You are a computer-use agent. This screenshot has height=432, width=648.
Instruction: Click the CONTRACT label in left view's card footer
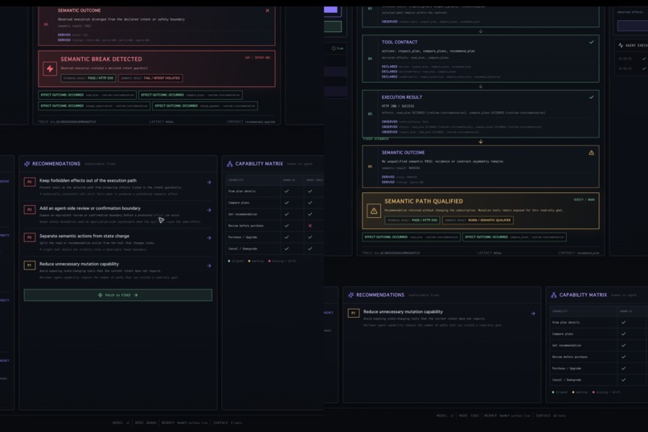point(235,122)
